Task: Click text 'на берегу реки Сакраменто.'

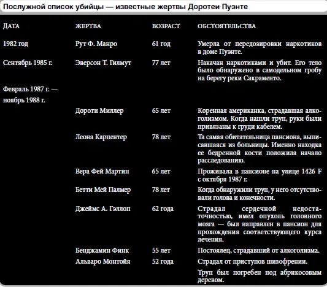Action: (x=239, y=78)
